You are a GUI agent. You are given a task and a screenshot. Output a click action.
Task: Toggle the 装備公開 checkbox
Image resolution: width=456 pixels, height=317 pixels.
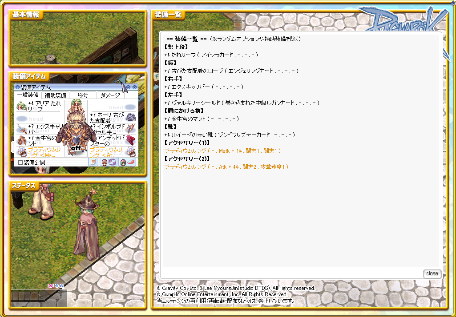coord(20,162)
